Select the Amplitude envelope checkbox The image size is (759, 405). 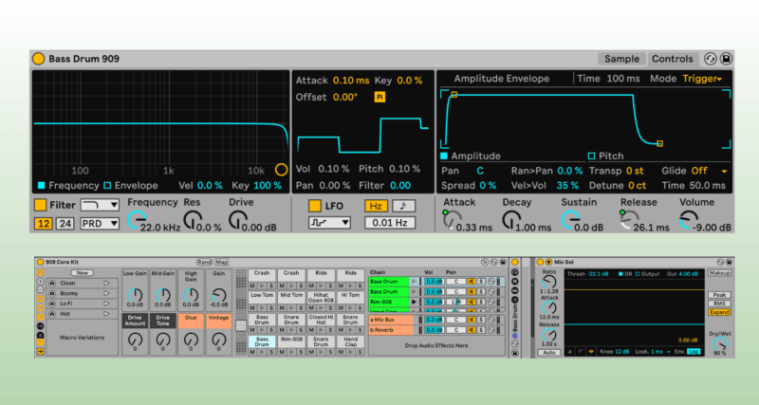(x=444, y=156)
